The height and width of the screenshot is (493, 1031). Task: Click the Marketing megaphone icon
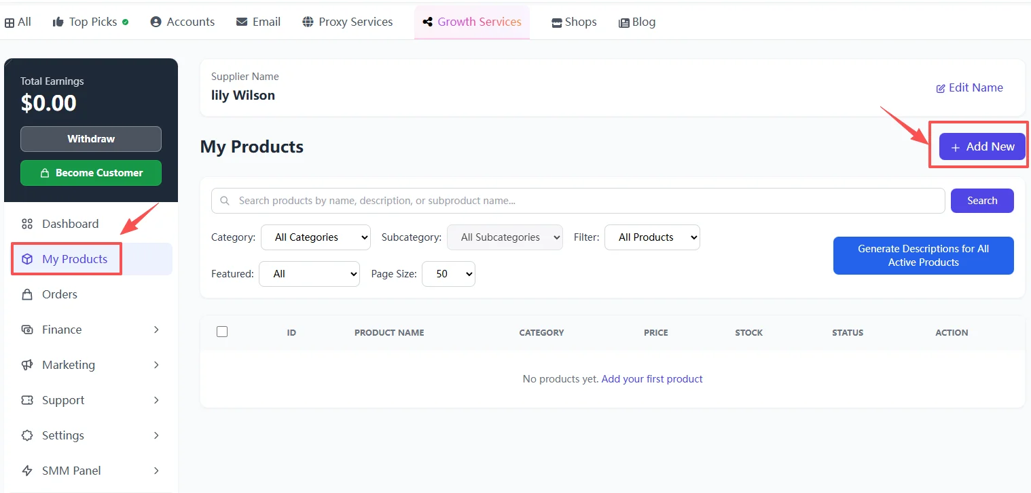pos(27,365)
